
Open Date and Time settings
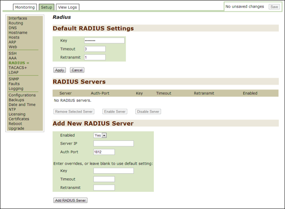[22, 105]
